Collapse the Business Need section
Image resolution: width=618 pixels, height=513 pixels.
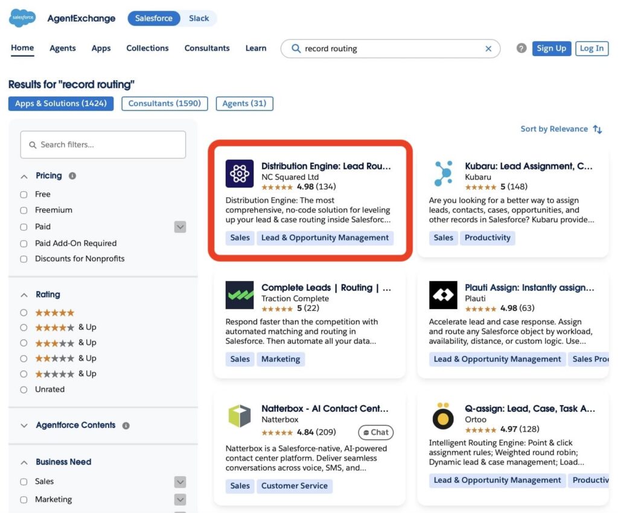[24, 462]
